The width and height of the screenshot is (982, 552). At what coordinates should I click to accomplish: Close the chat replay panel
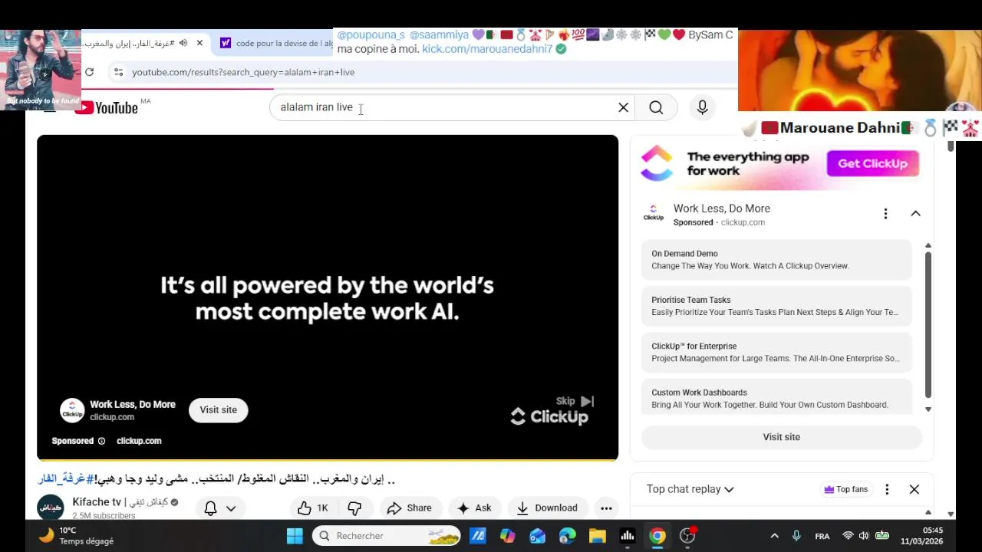point(914,489)
